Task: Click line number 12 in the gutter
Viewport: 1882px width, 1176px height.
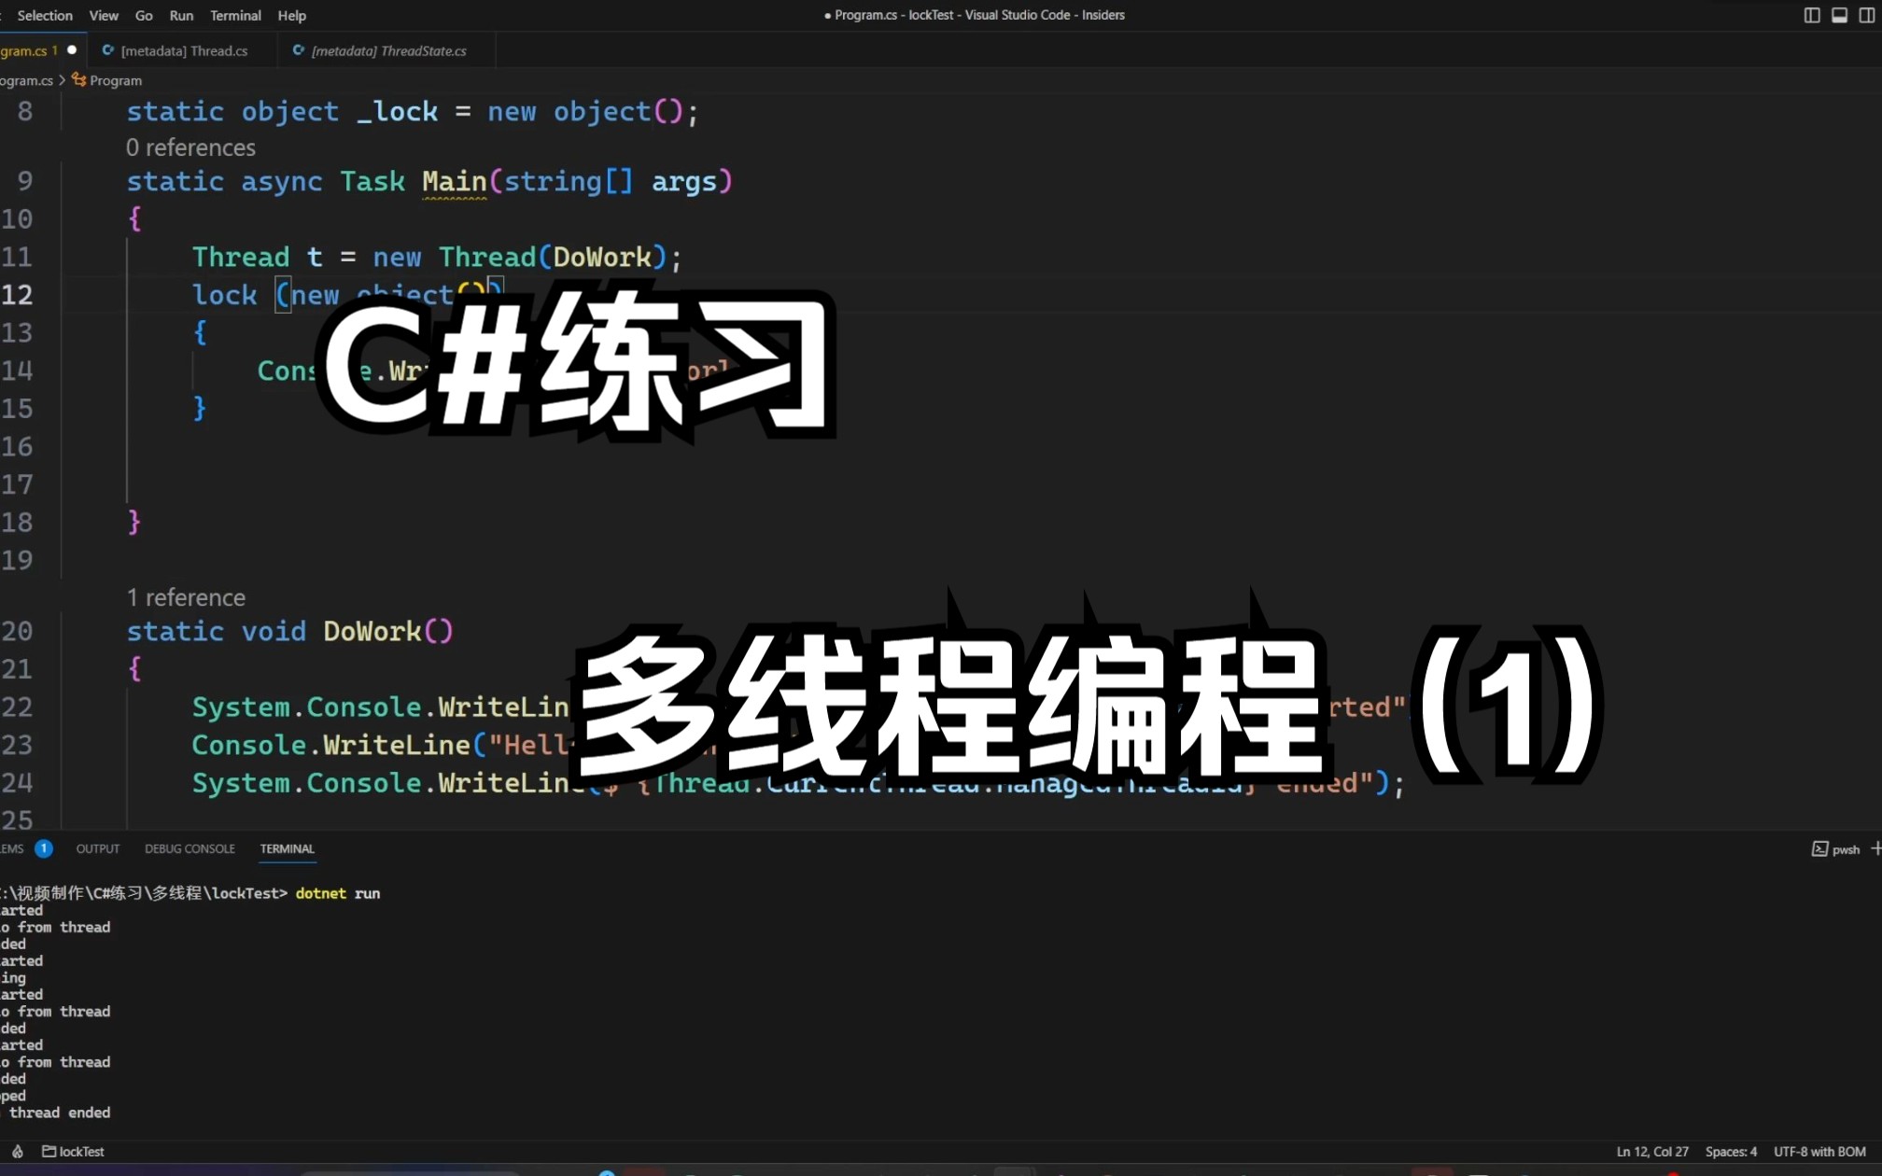Action: tap(17, 295)
